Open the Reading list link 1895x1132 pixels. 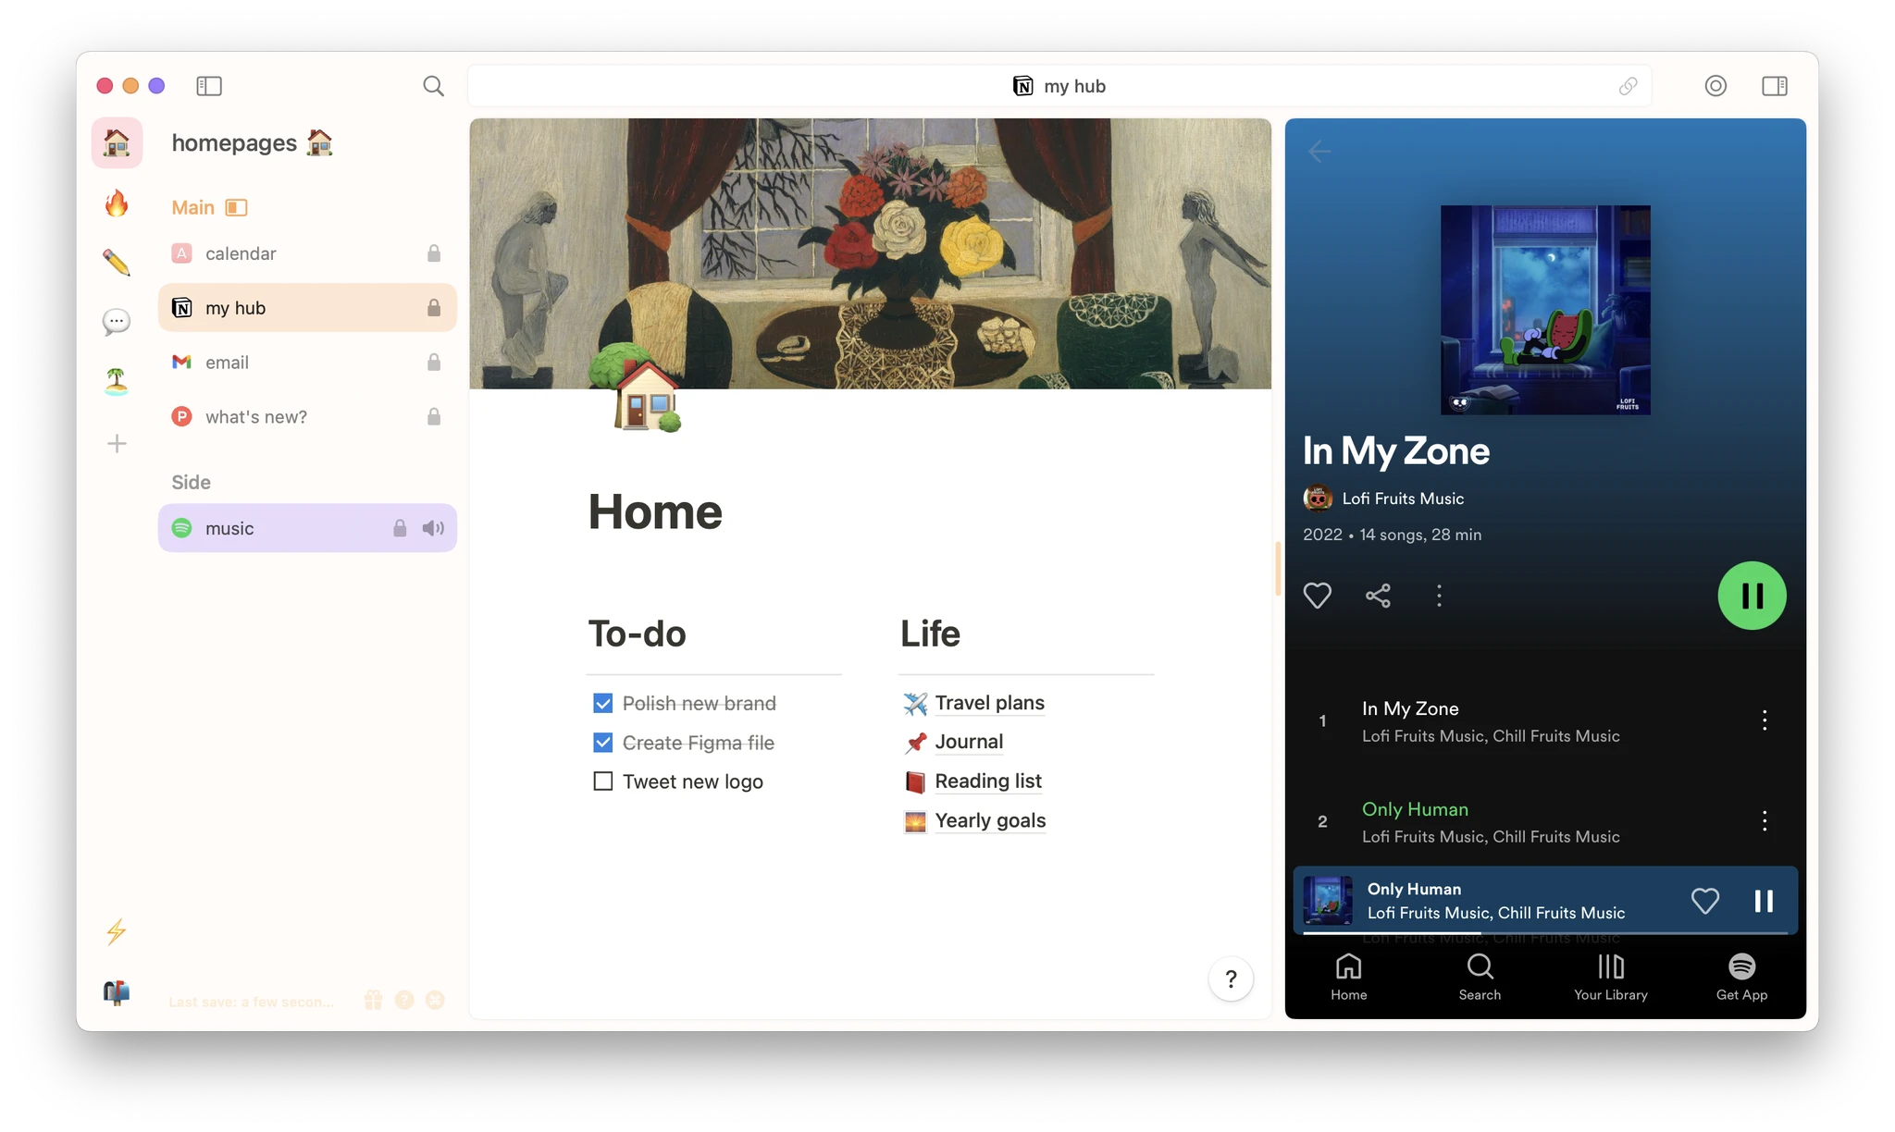click(x=988, y=781)
